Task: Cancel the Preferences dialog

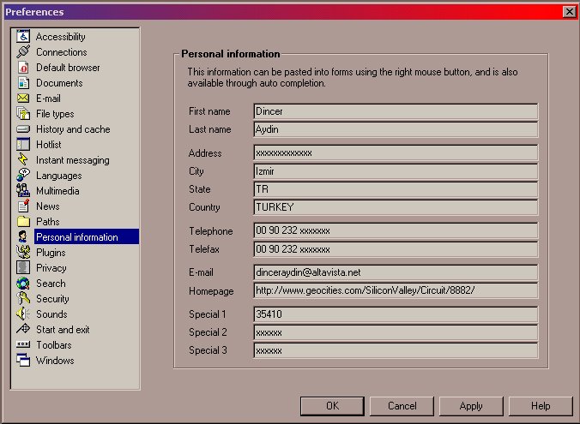Action: click(x=402, y=406)
